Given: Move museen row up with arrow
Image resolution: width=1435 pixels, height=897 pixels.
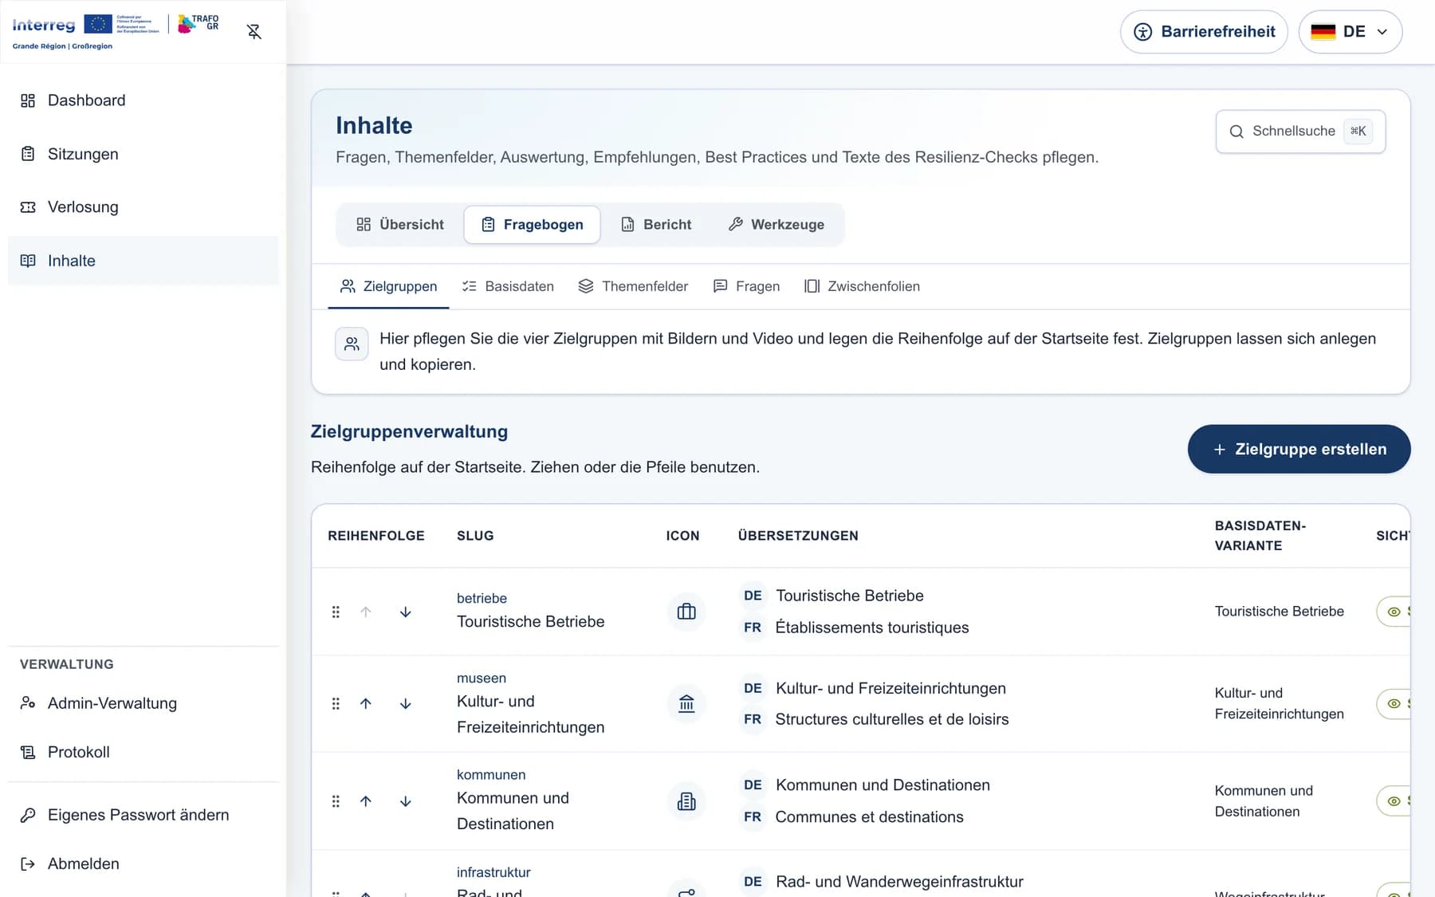Looking at the screenshot, I should (366, 704).
